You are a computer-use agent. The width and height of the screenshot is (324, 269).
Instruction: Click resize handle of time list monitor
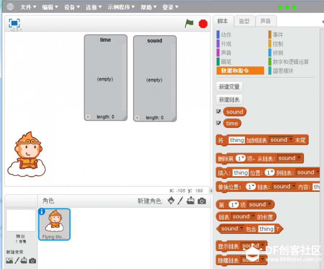click(124, 118)
